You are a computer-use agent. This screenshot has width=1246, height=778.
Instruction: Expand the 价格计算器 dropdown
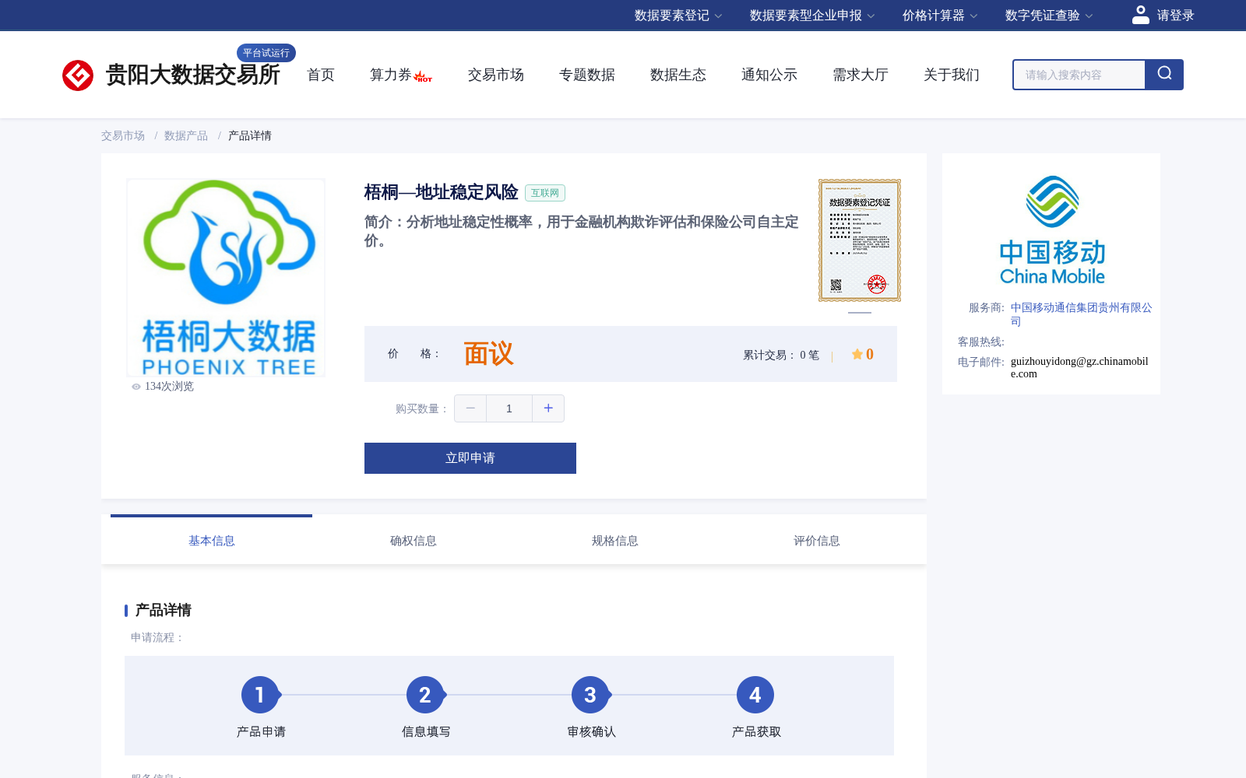click(940, 16)
